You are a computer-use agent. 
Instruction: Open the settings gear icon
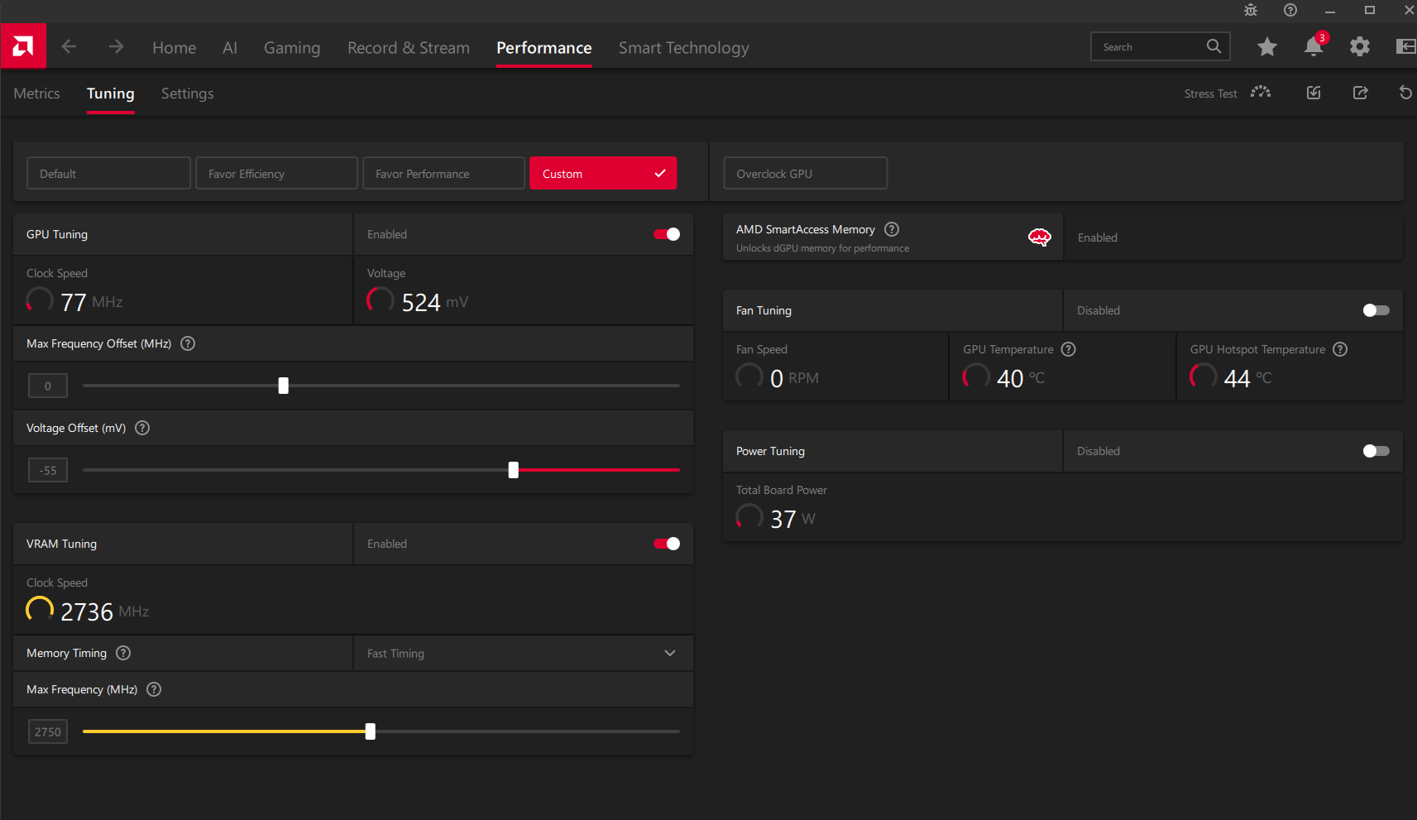tap(1360, 47)
